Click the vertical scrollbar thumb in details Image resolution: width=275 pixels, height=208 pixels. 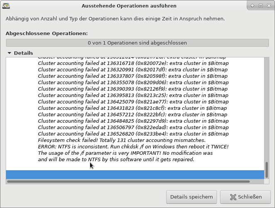(267, 170)
